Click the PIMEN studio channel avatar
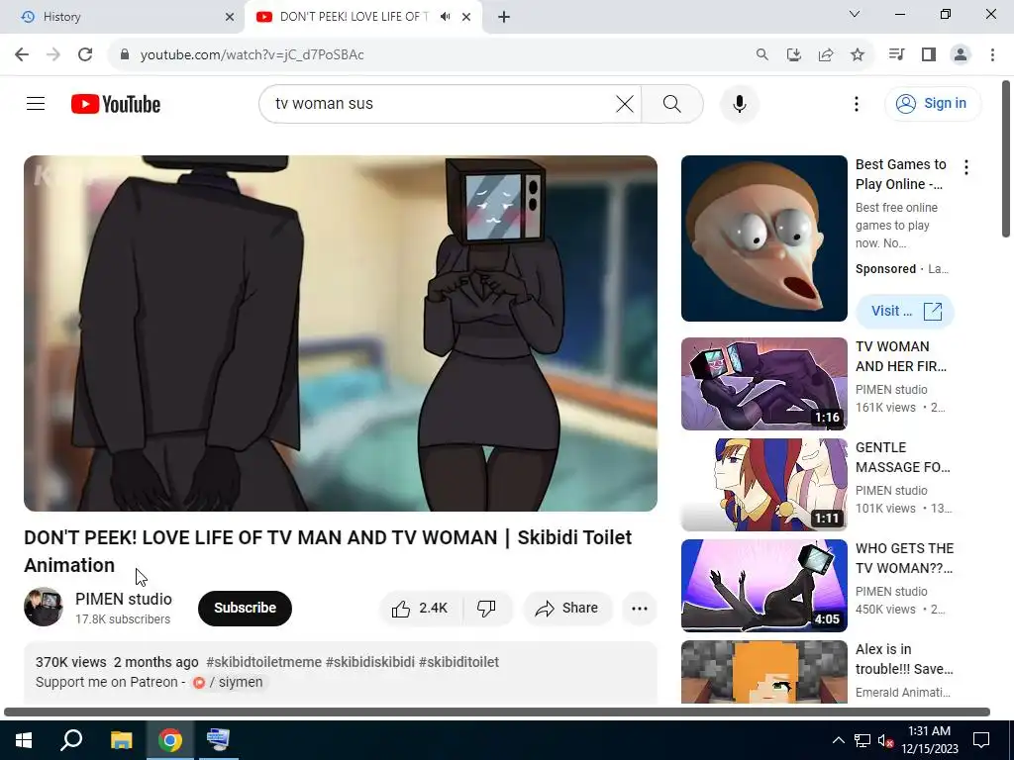This screenshot has height=760, width=1014. point(44,607)
